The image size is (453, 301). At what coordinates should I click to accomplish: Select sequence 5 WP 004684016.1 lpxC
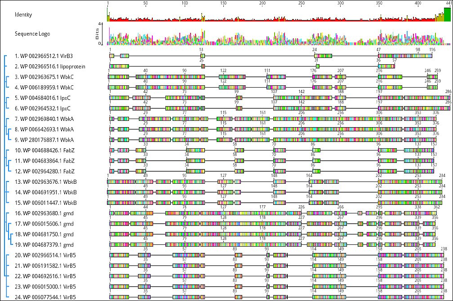[42, 98]
